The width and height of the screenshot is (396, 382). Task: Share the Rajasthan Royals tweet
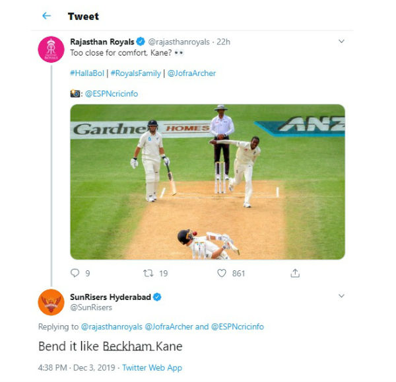click(x=295, y=273)
